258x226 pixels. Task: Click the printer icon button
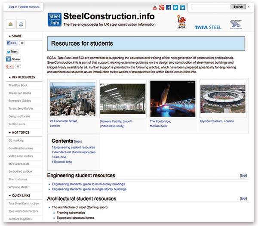(21, 24)
